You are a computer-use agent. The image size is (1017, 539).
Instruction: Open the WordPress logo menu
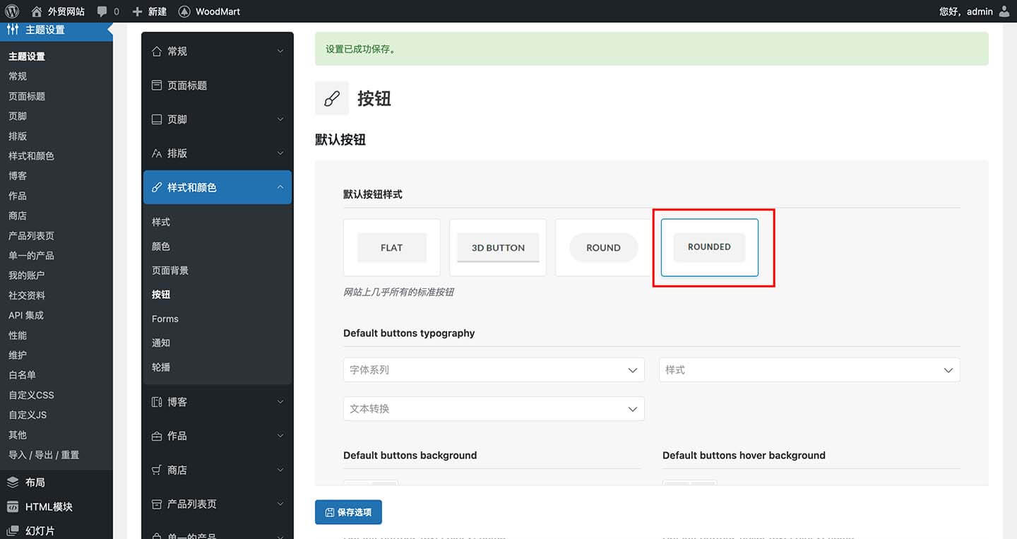click(x=11, y=11)
